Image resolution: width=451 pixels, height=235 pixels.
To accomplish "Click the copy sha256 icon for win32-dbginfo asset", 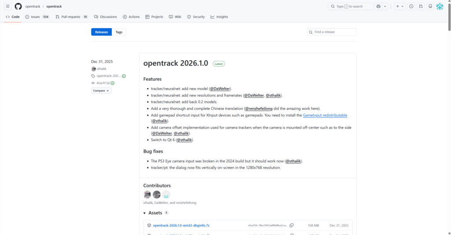I will tap(292, 225).
